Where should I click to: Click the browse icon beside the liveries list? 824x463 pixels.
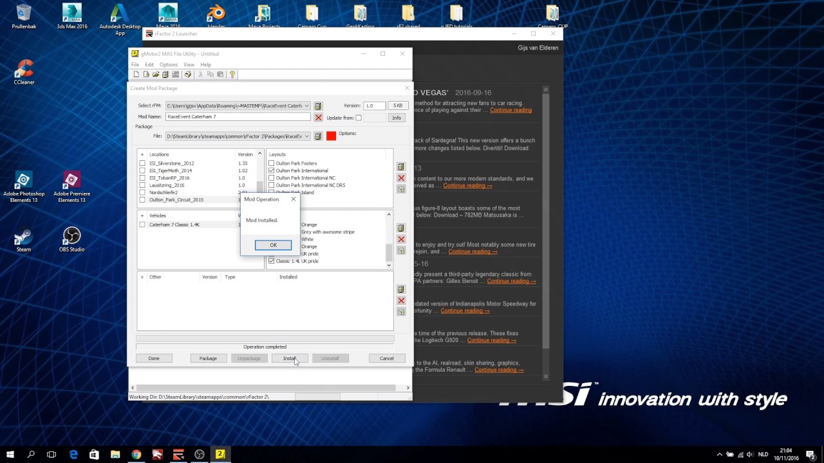(x=401, y=228)
